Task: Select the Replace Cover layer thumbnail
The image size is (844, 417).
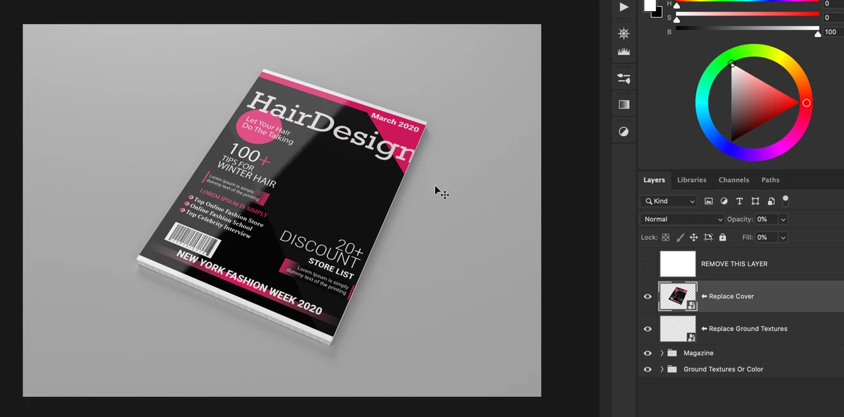Action: 677,296
